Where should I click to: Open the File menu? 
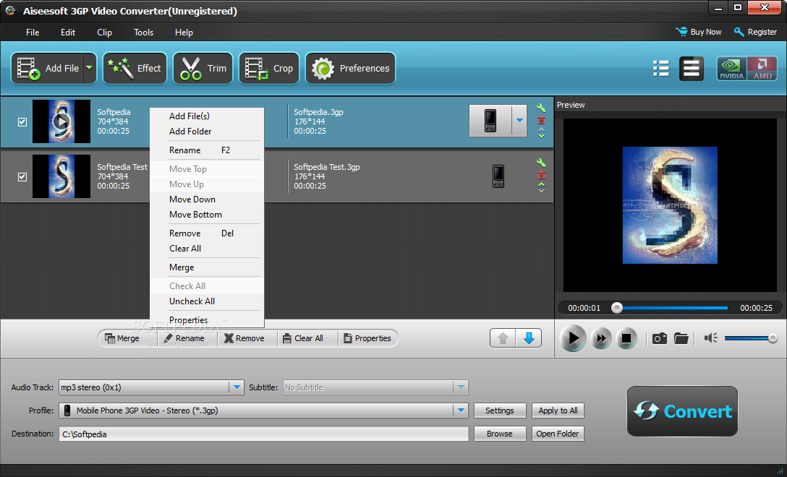coord(33,32)
